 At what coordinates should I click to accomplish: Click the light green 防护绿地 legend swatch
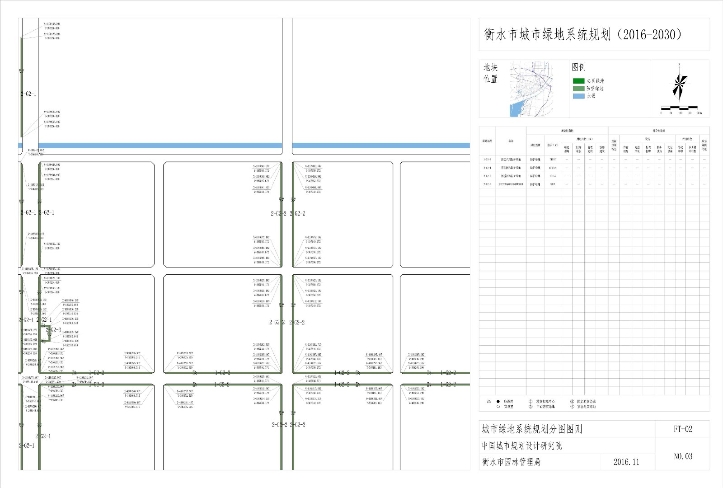[x=578, y=89]
